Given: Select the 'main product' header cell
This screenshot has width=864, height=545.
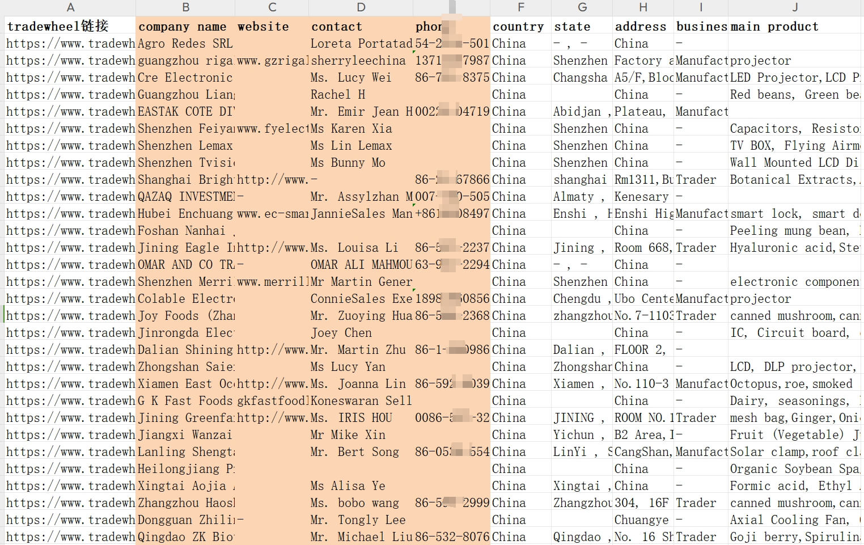Looking at the screenshot, I should click(795, 26).
